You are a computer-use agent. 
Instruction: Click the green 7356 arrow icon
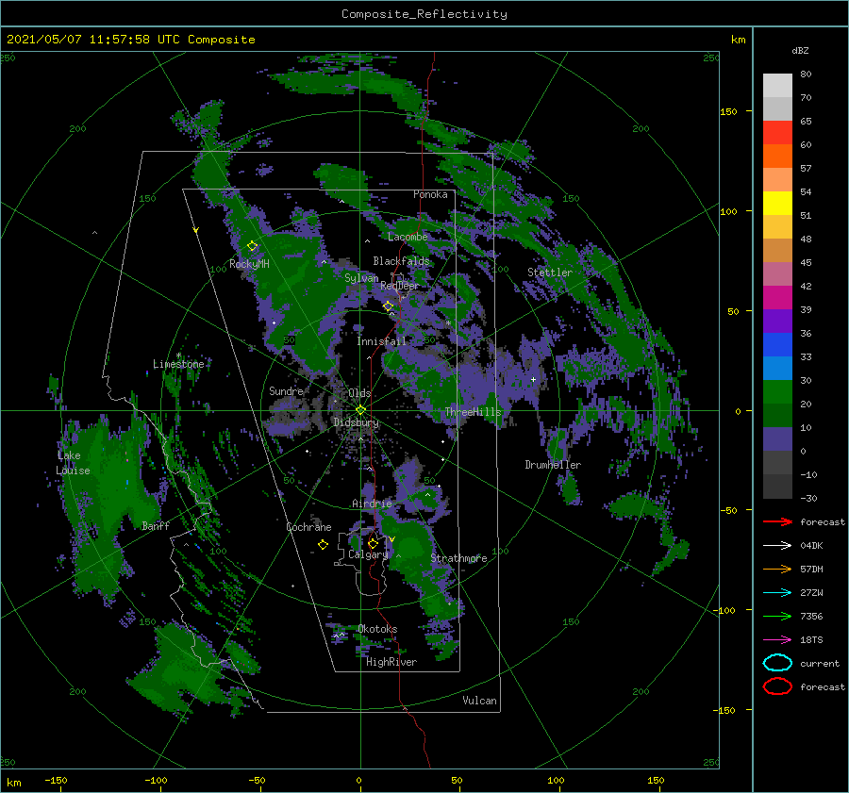pos(777,616)
